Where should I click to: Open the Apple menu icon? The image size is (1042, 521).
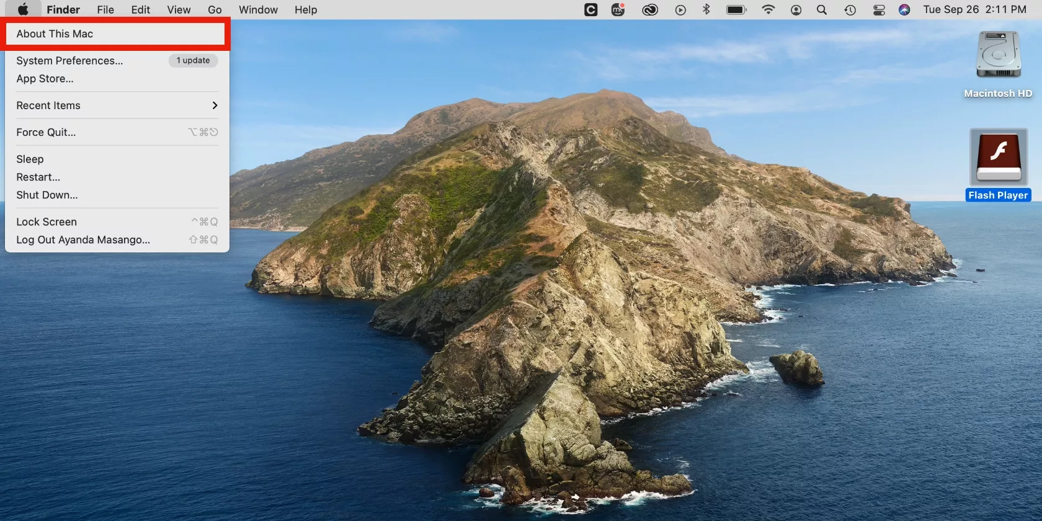pyautogui.click(x=23, y=9)
